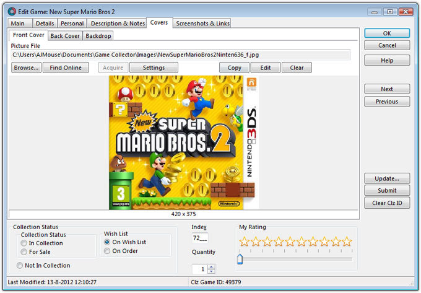Open cover Settings button
Screen dimensions: 421x293
coord(154,68)
